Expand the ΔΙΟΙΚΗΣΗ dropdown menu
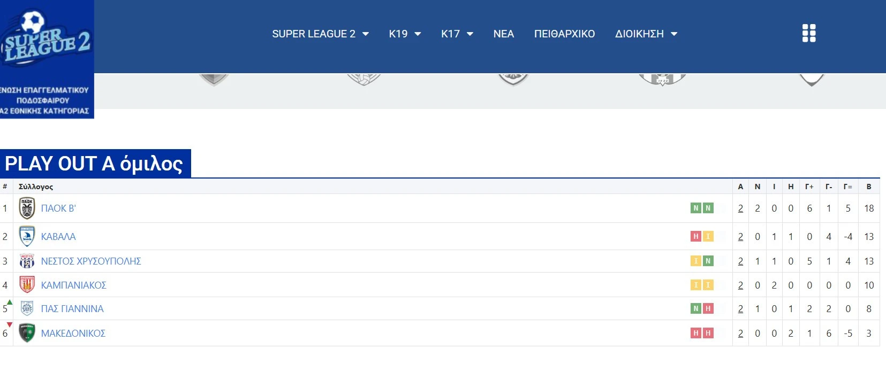This screenshot has width=886, height=380. [x=646, y=34]
